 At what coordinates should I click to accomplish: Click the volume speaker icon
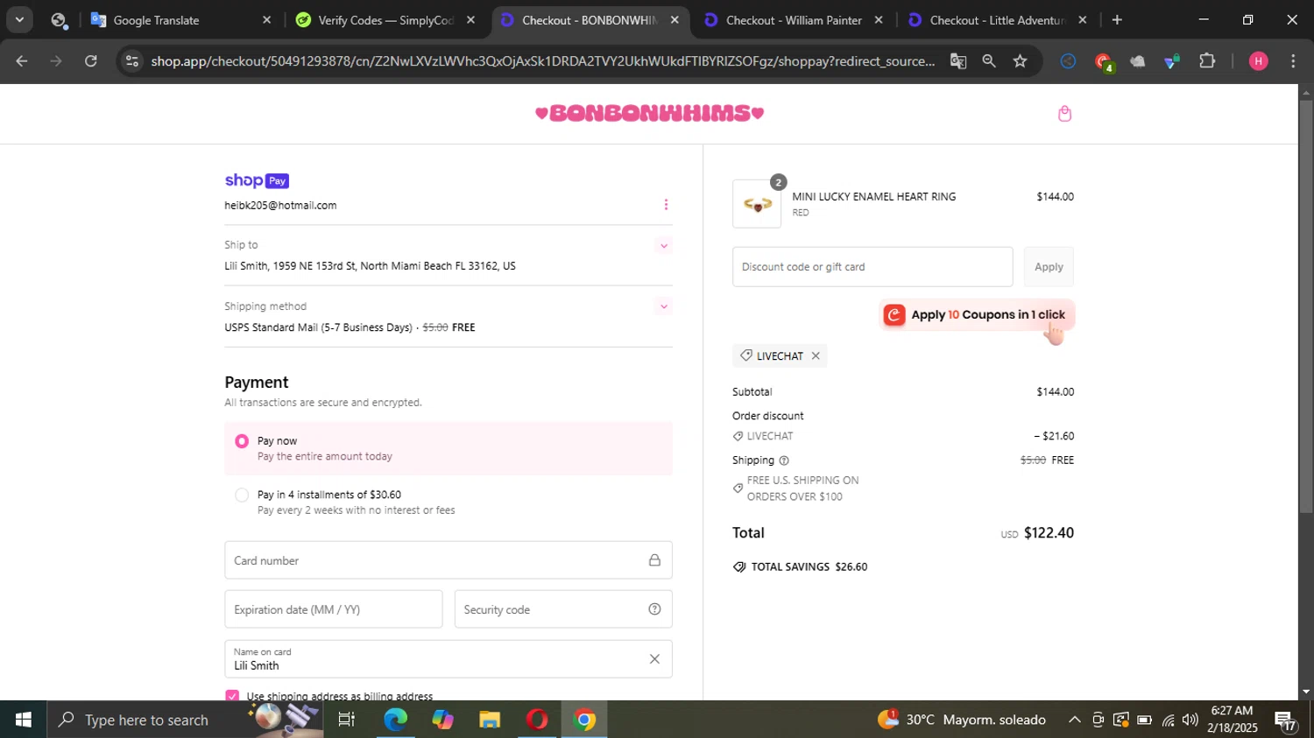tap(1190, 720)
